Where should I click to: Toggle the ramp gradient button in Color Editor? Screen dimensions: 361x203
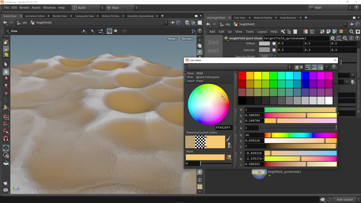click(x=320, y=67)
